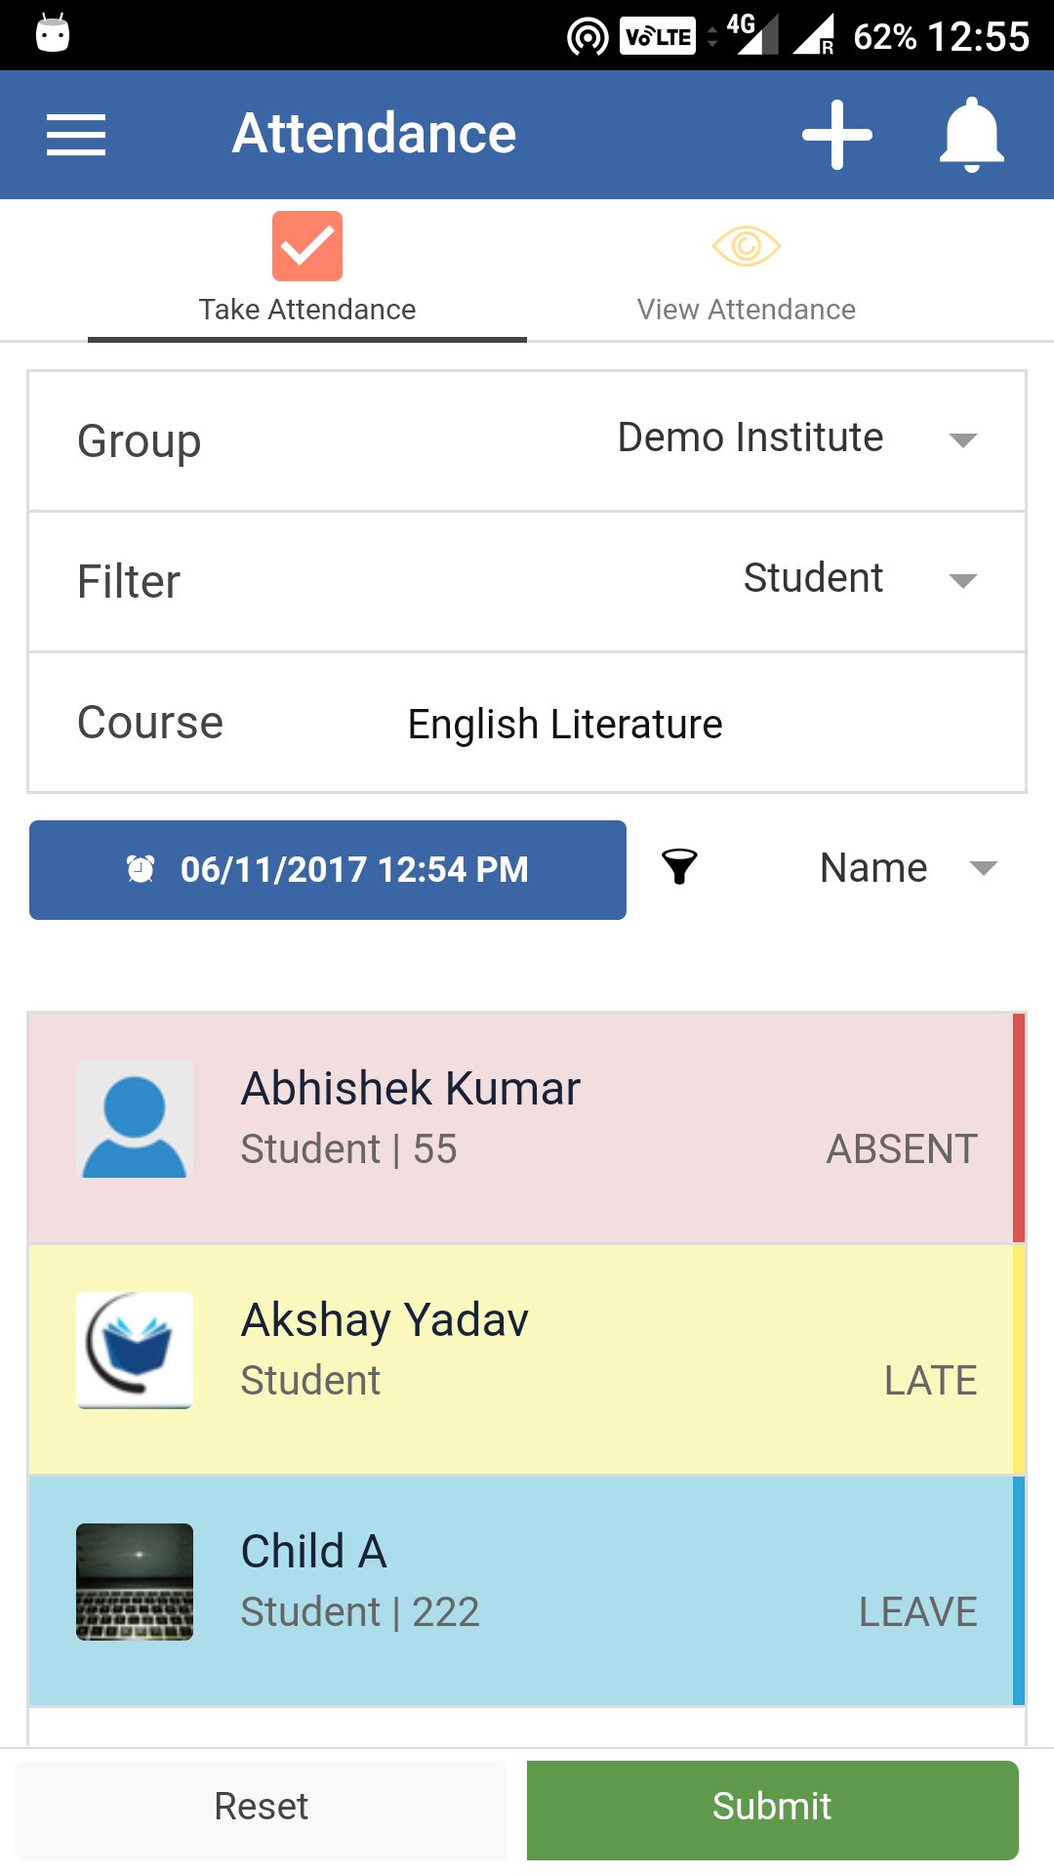The height and width of the screenshot is (1875, 1054).
Task: Tap Child A's keyboard photo
Action: pyautogui.click(x=135, y=1582)
